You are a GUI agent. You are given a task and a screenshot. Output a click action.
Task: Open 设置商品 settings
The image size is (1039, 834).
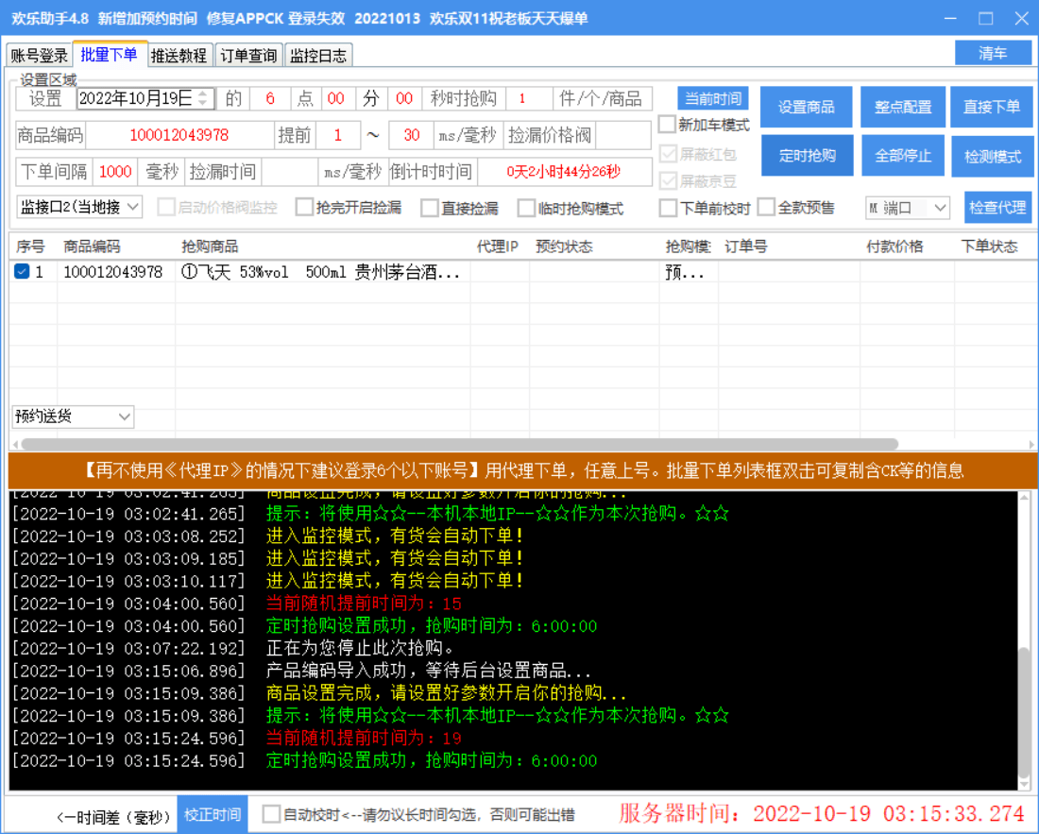pos(806,107)
